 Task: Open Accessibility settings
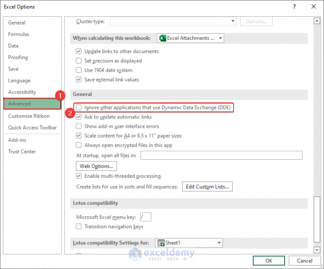click(22, 92)
